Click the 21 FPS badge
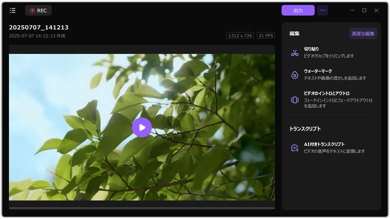This screenshot has height=219, width=390. click(x=266, y=36)
